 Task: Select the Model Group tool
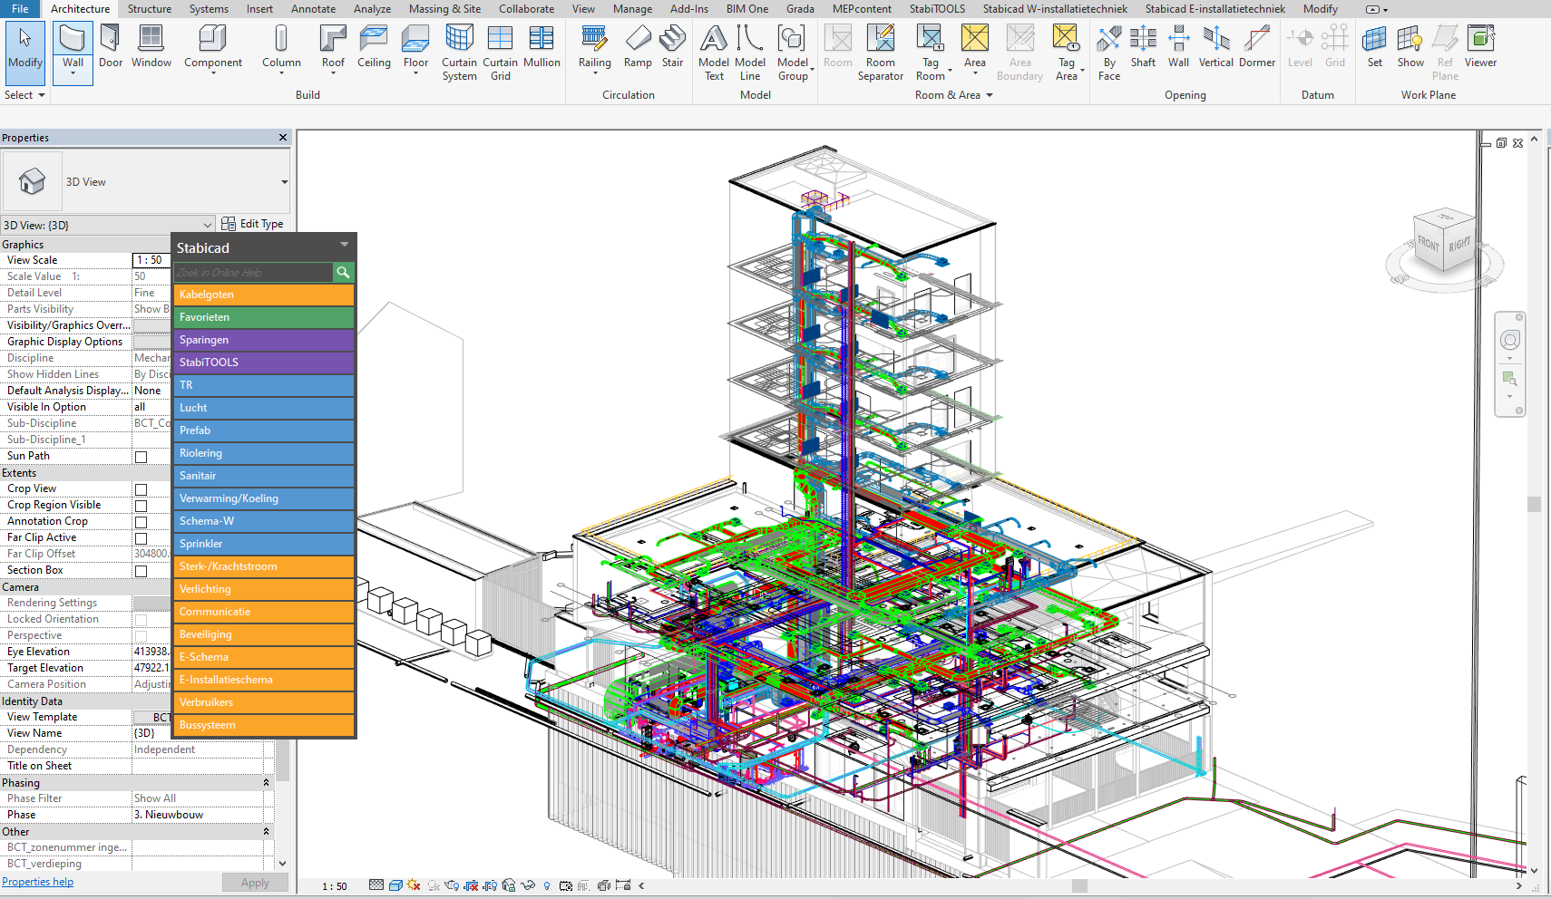[x=792, y=53]
